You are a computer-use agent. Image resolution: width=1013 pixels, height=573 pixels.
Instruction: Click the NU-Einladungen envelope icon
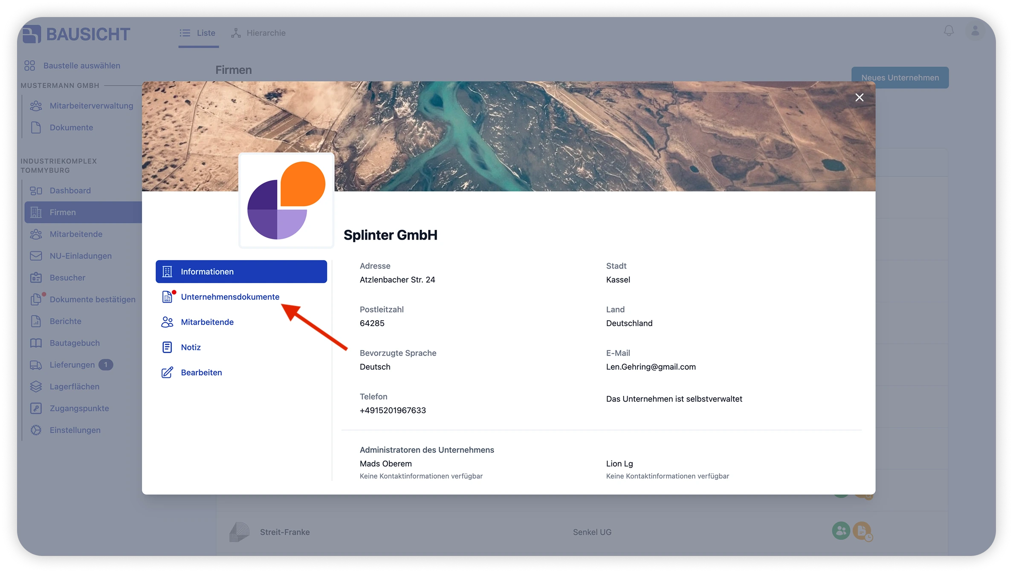coord(36,256)
